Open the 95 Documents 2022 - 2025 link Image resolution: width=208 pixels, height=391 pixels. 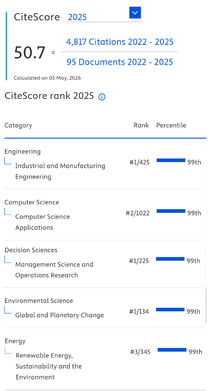(x=120, y=62)
